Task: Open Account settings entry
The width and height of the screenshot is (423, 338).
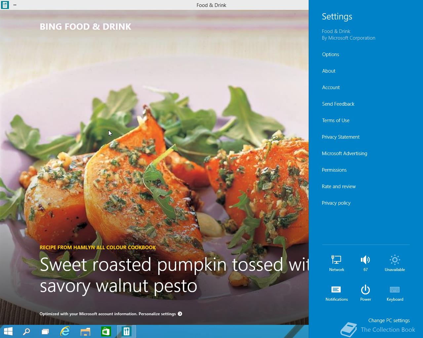Action: coord(331,87)
